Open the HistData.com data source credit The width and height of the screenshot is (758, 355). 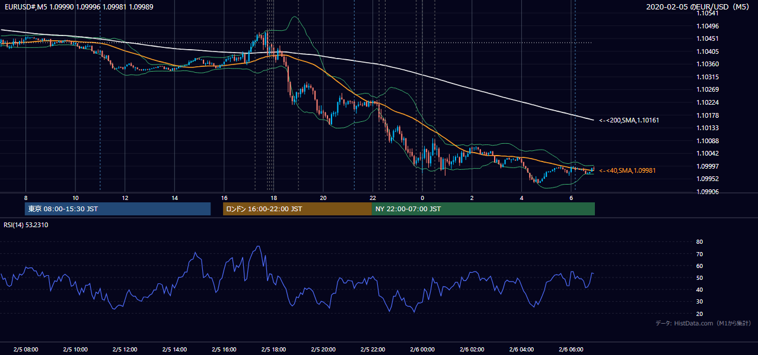coord(703,323)
